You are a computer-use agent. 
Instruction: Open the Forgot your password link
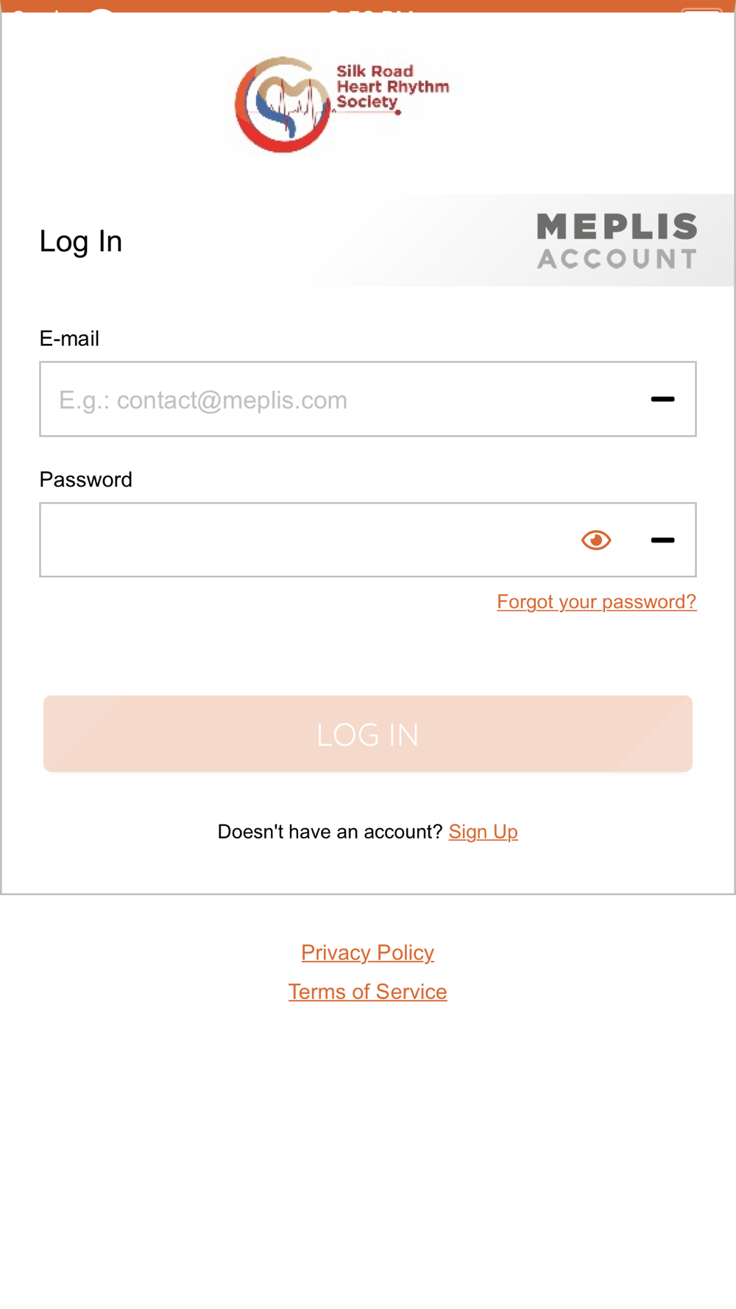[x=596, y=602]
